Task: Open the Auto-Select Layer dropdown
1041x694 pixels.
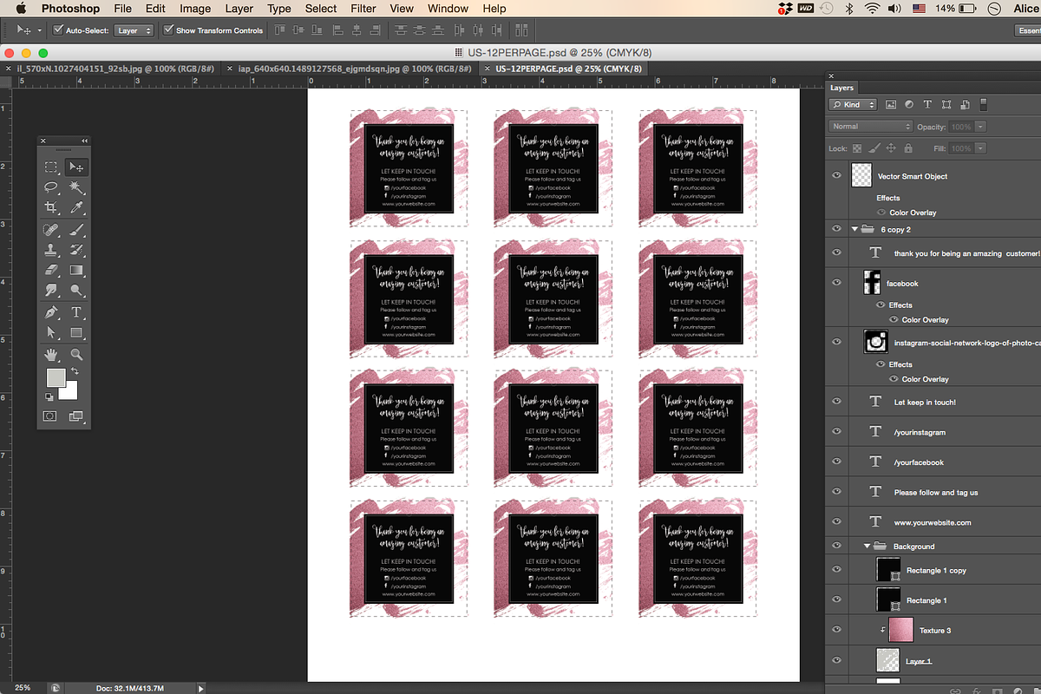Action: point(134,30)
